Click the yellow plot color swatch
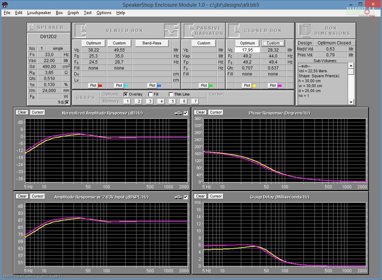Image resolution: width=382 pixels, height=280 pixels. click(x=254, y=86)
